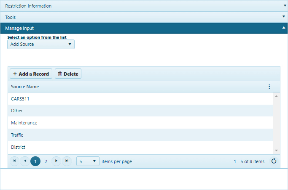Jump to the last page of the grid
Screen dimensions: 288x190
[67, 161]
